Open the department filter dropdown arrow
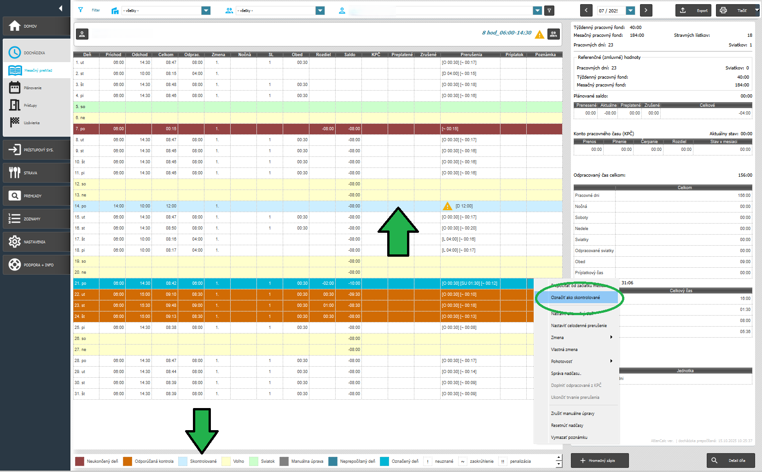 coord(206,11)
